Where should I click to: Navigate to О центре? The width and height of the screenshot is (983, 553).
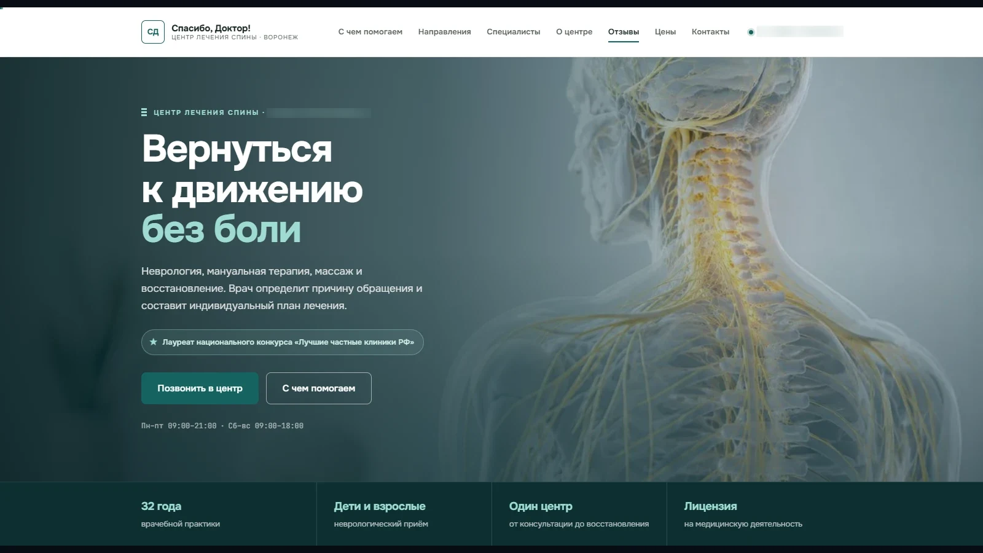[574, 32]
